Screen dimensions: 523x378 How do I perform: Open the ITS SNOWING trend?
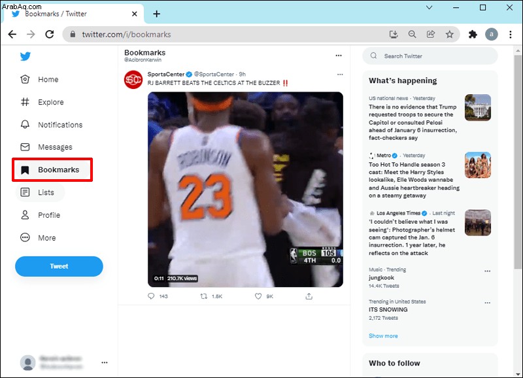[388, 309]
